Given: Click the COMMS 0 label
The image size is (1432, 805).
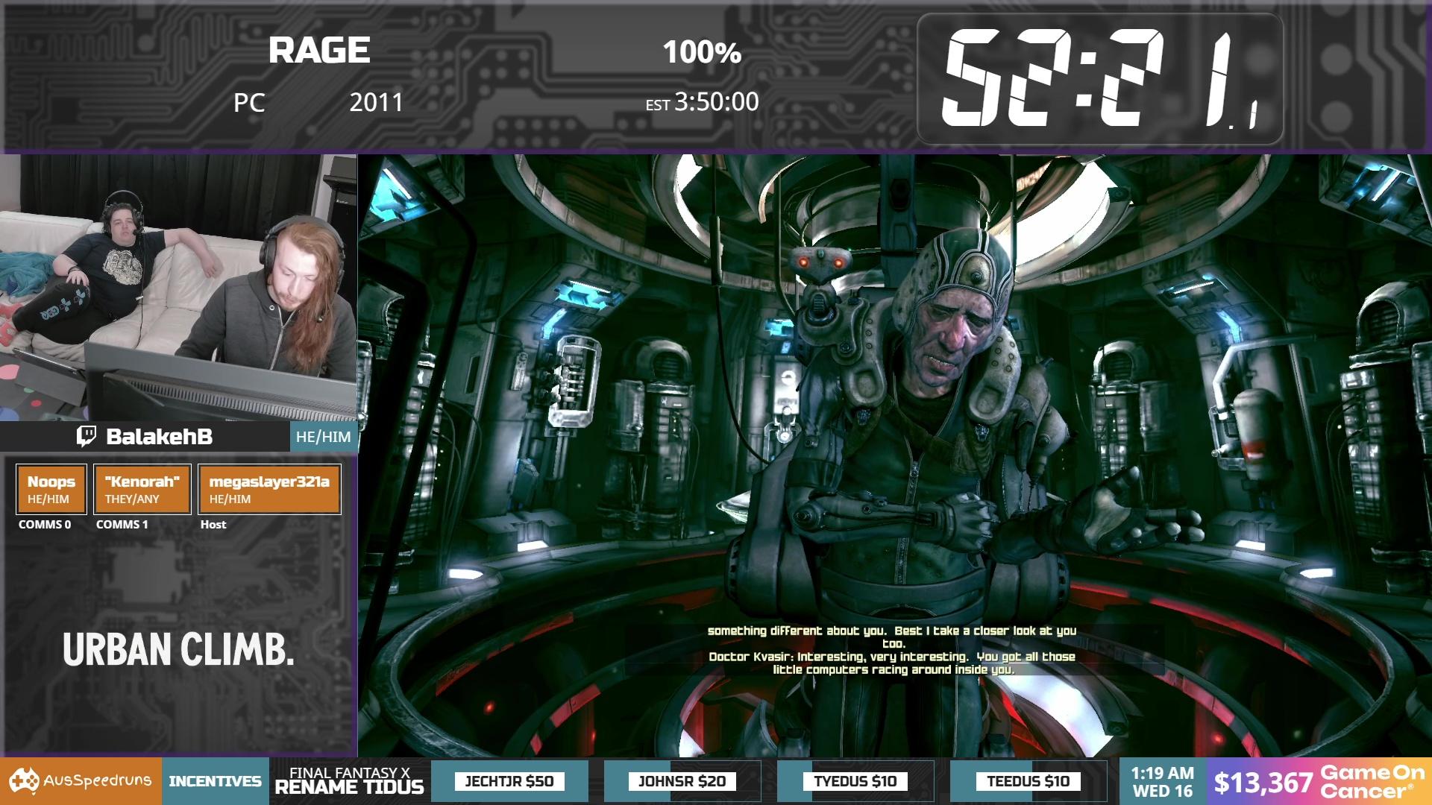Looking at the screenshot, I should coord(45,525).
